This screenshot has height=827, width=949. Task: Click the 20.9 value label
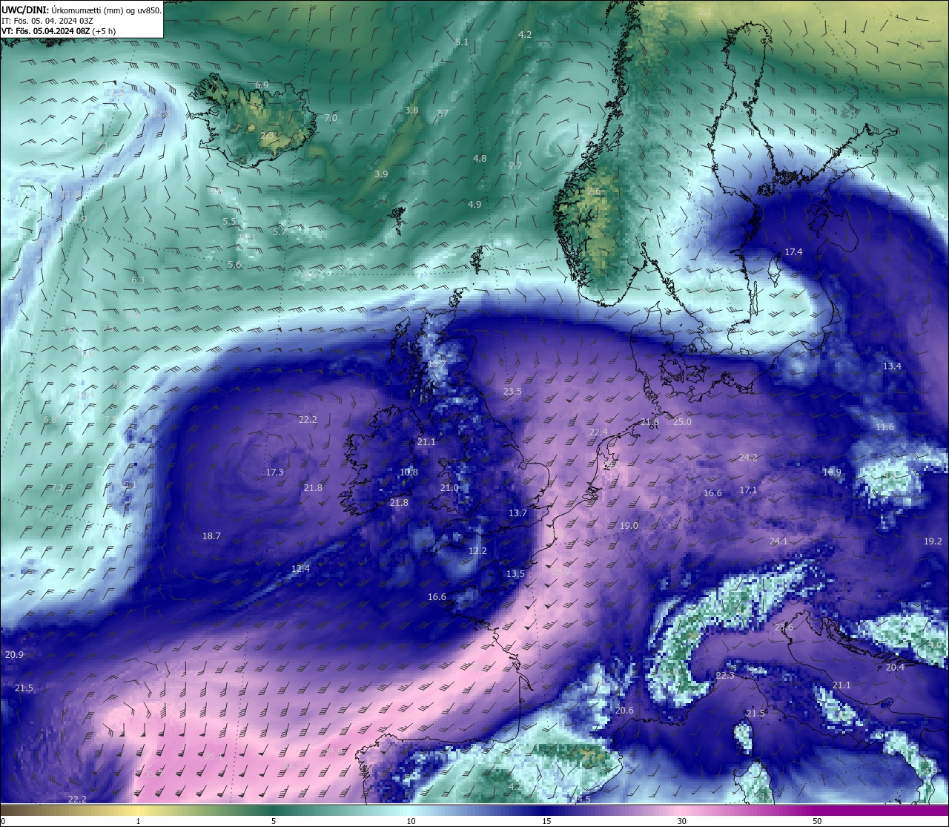coord(14,655)
